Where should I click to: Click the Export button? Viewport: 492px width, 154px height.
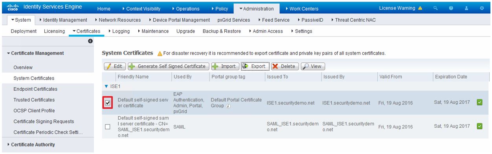pos(255,66)
